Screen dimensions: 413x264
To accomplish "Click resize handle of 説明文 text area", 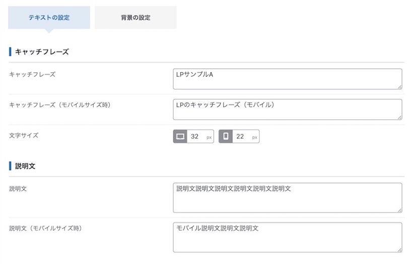I will pyautogui.click(x=400, y=210).
